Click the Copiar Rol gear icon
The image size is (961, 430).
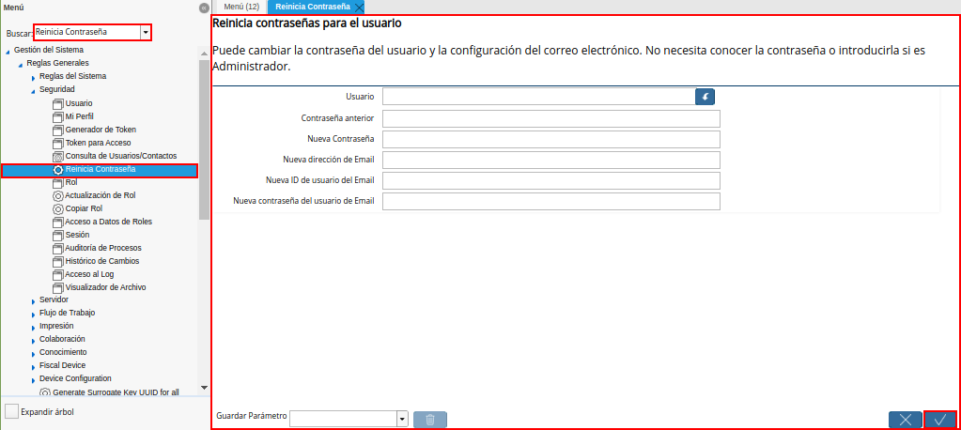pos(58,208)
